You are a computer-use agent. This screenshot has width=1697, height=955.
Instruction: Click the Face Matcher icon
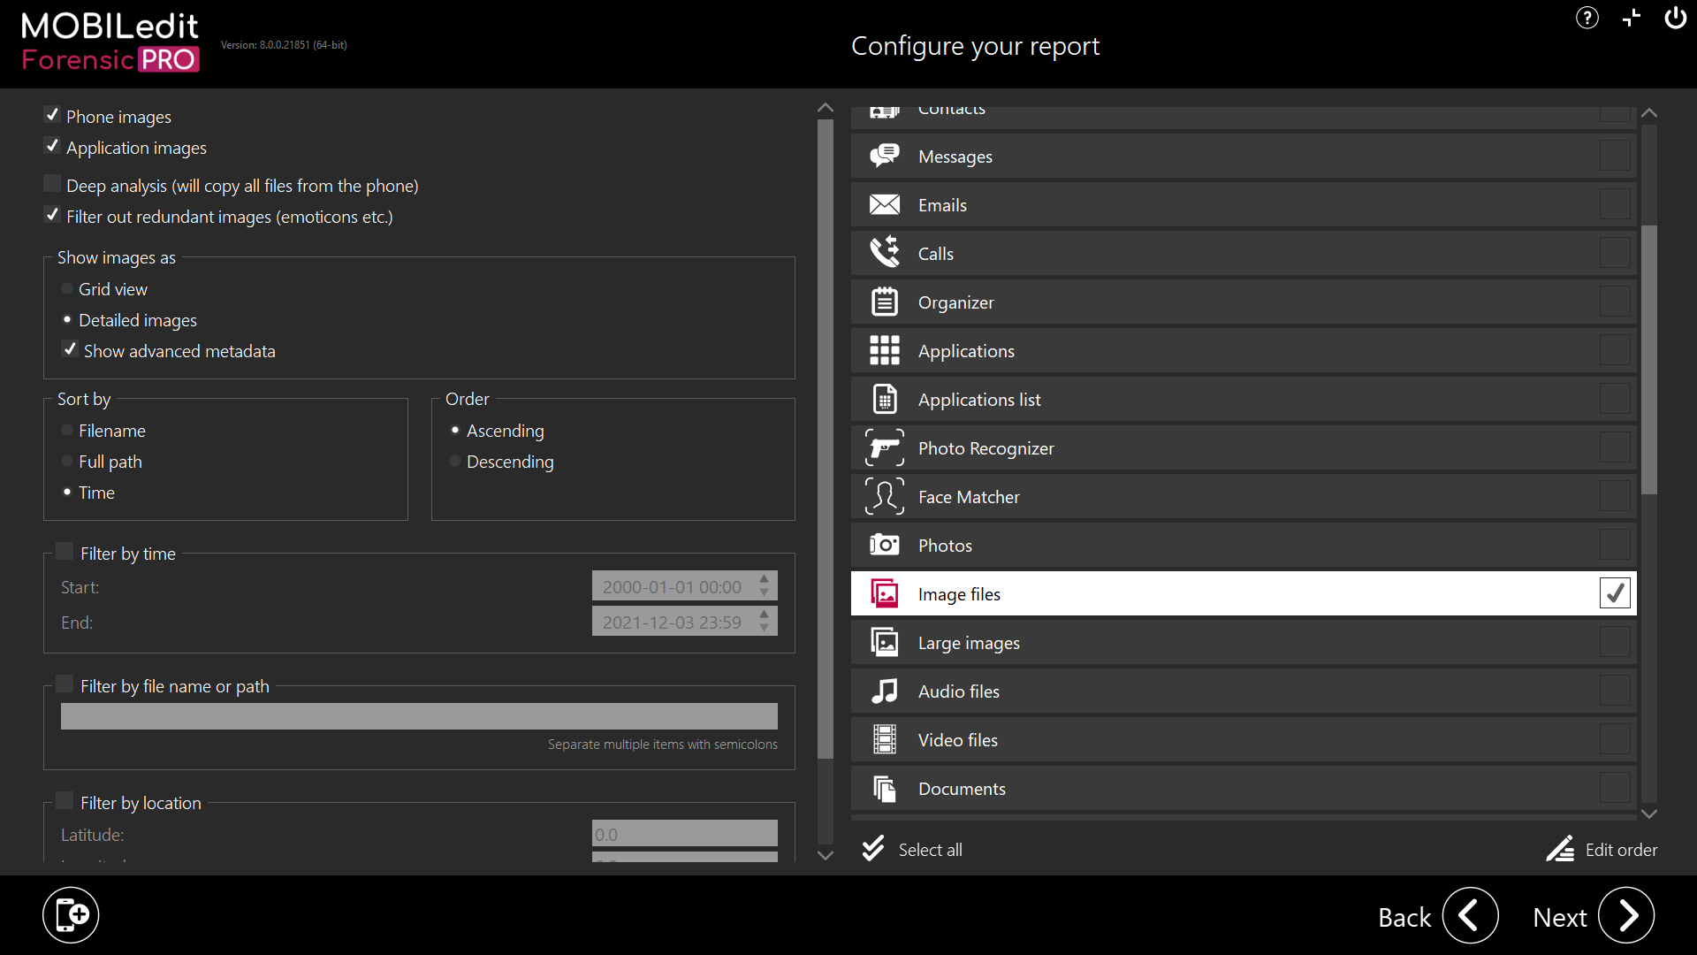tap(884, 497)
